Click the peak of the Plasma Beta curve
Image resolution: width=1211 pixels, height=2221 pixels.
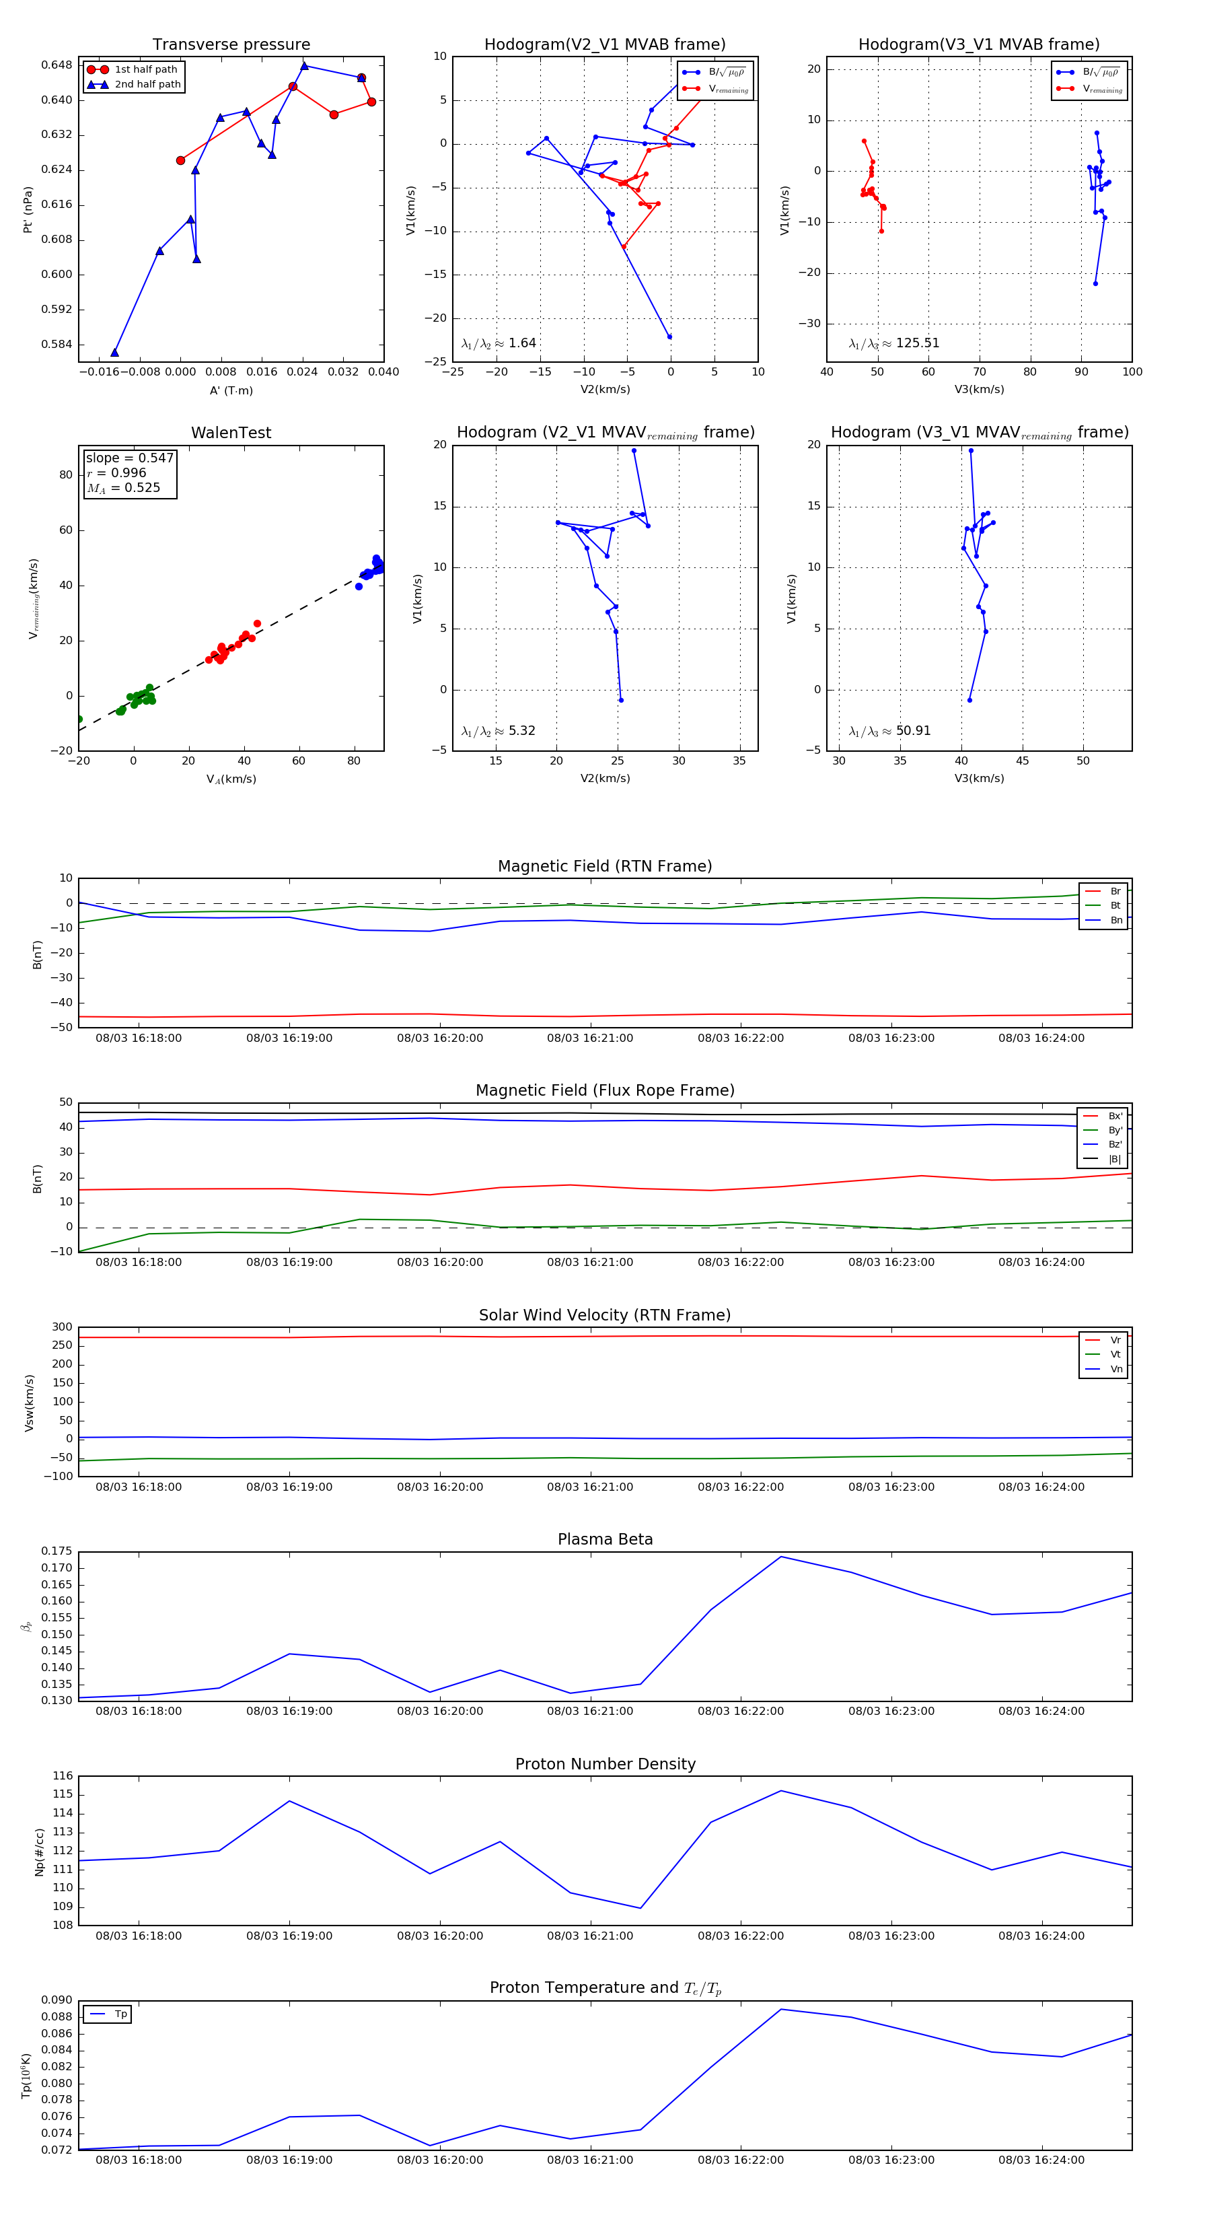(781, 1556)
